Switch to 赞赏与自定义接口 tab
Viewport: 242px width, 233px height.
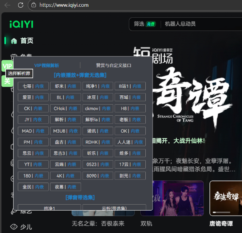[114, 65]
